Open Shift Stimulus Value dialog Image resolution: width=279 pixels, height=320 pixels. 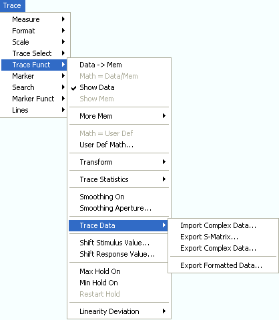click(x=119, y=243)
